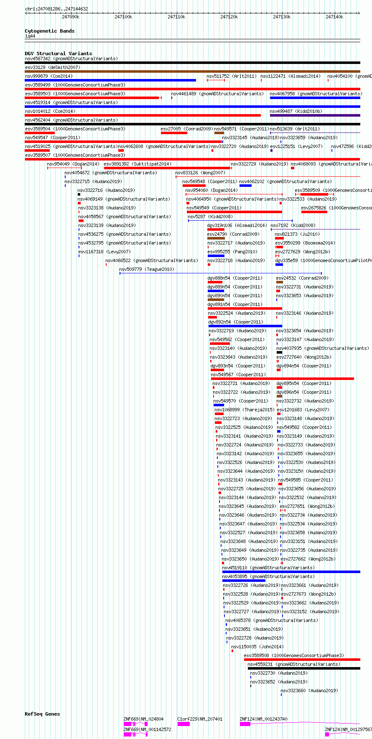
Task: Click the 247090k ruler tick label
Action: (71, 17)
